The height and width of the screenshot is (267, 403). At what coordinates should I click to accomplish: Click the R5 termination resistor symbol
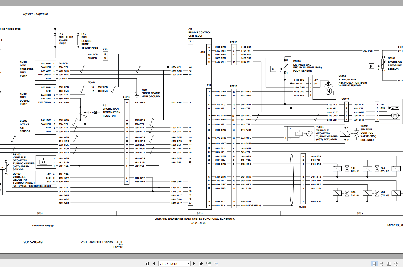click(x=93, y=112)
